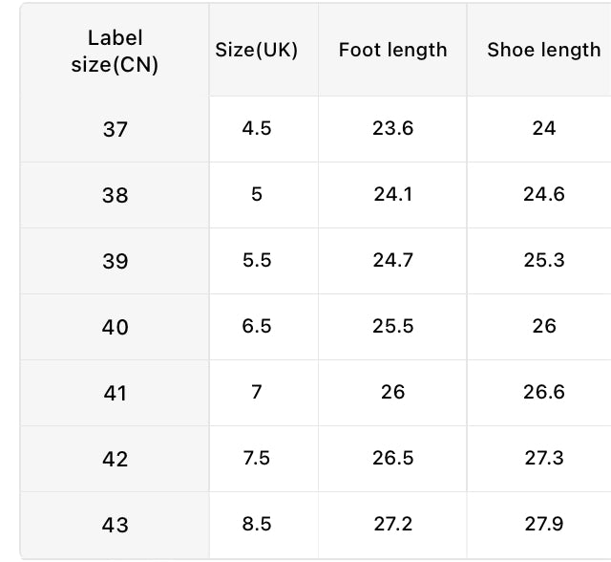
Task: Select the Foot length column header
Action: point(392,50)
